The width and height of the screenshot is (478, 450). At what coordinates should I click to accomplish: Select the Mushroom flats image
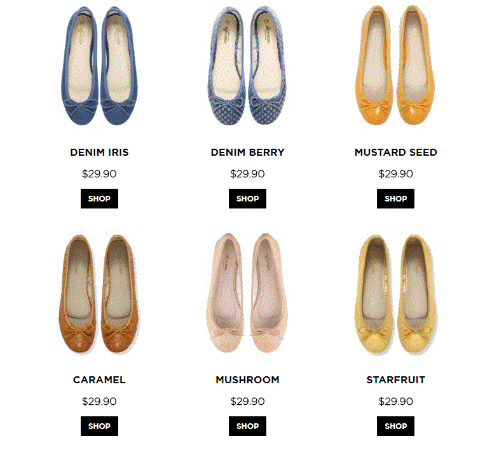(x=247, y=293)
